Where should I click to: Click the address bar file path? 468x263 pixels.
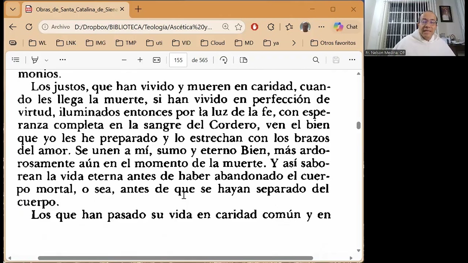(143, 27)
